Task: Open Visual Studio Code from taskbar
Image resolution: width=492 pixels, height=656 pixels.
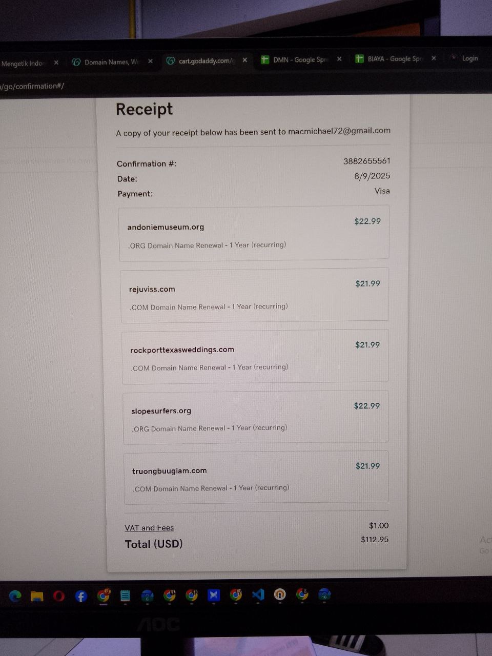Action: [x=258, y=594]
